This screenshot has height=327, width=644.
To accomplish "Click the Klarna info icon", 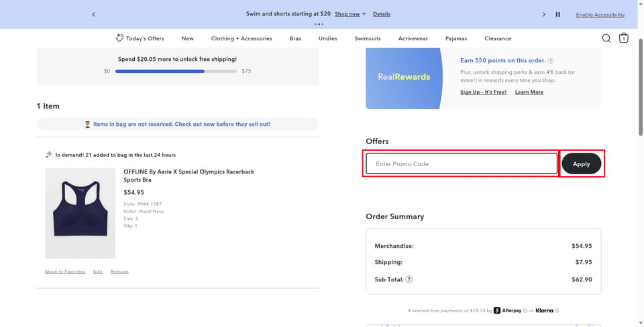I will 557,311.
